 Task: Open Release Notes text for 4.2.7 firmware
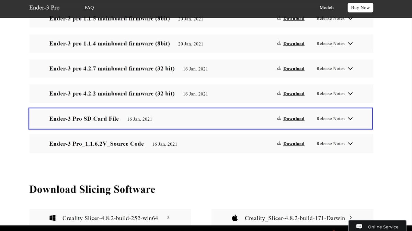tap(330, 69)
